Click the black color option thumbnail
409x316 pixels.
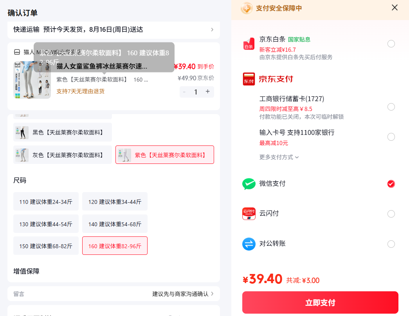[x=22, y=133]
